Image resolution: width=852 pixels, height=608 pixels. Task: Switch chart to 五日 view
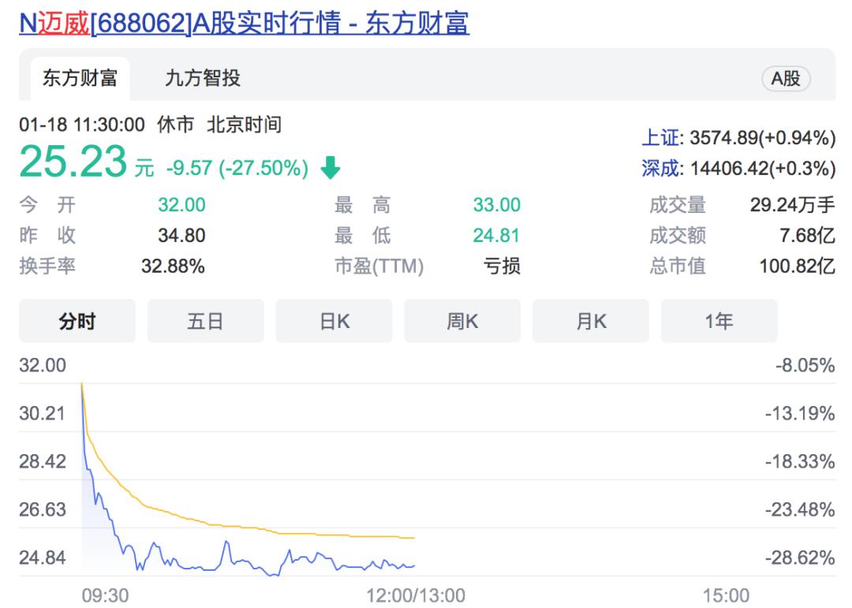click(x=205, y=321)
